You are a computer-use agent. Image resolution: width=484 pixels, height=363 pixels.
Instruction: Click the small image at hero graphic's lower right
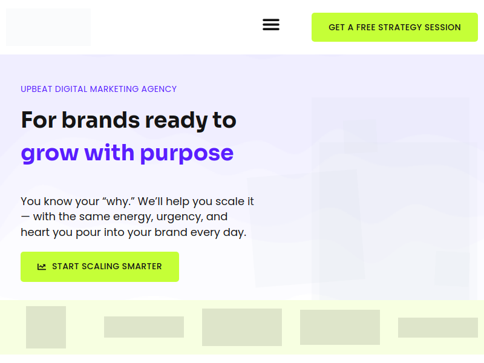(452, 269)
